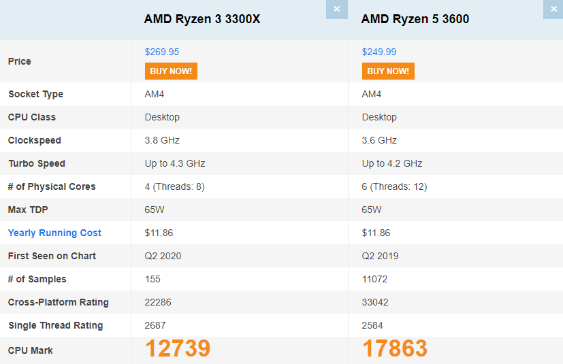Click the # of Physical Cores label

[52, 186]
